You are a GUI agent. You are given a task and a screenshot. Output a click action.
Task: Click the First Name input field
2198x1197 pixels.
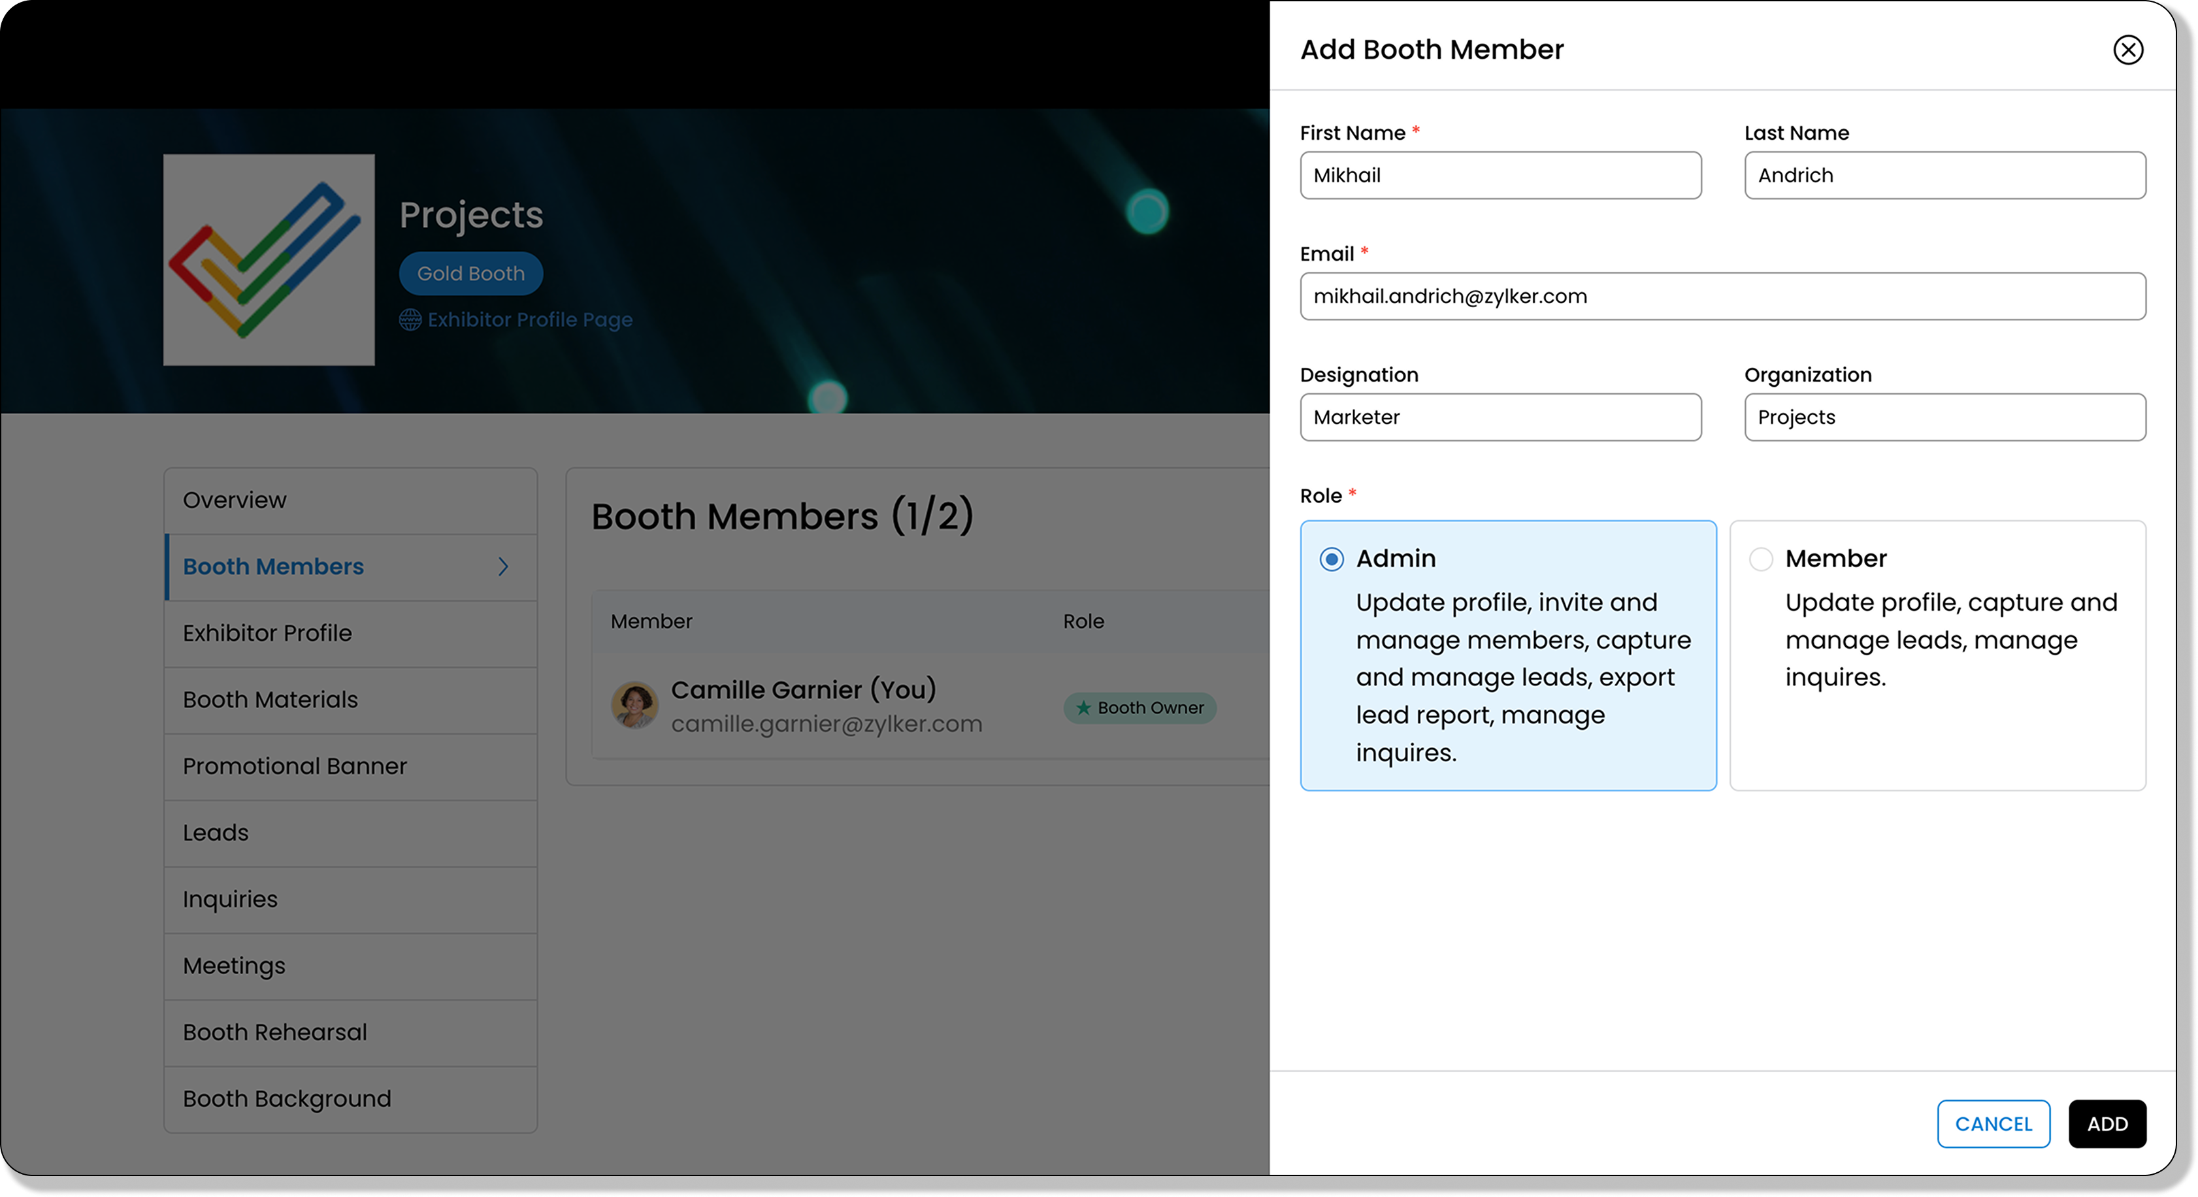coord(1500,176)
